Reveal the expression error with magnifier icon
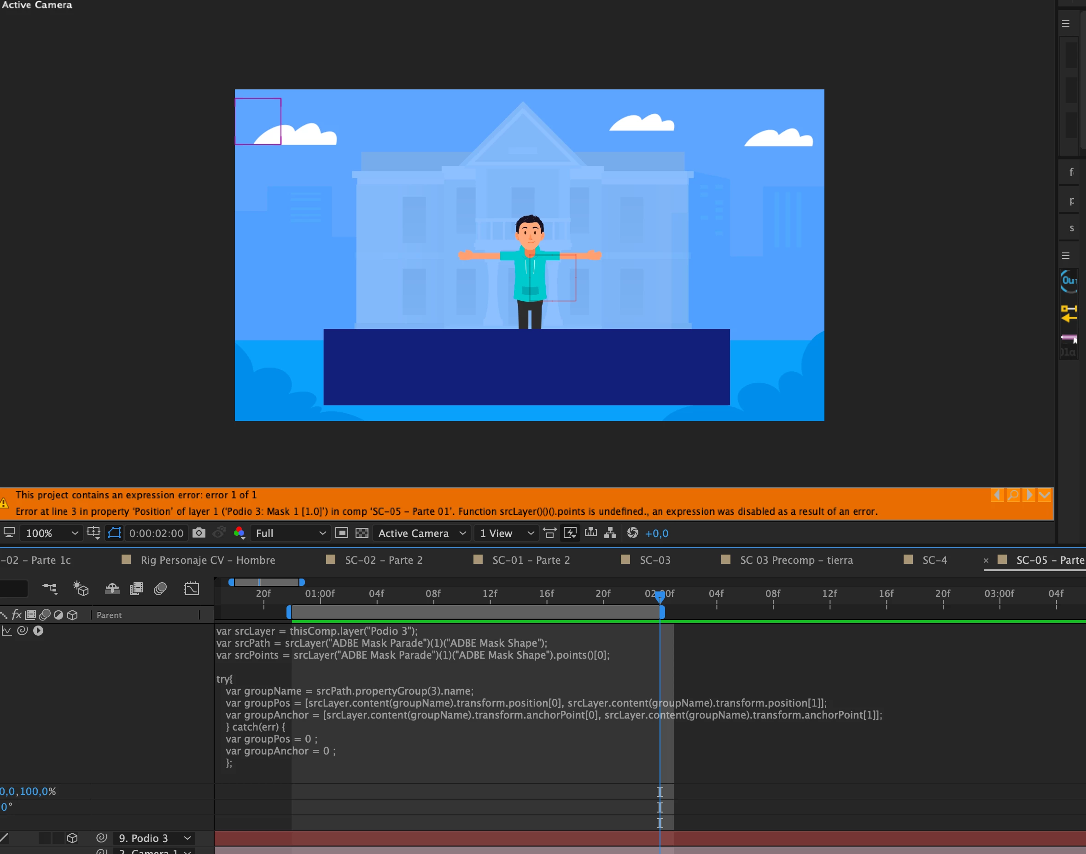 pos(1013,495)
